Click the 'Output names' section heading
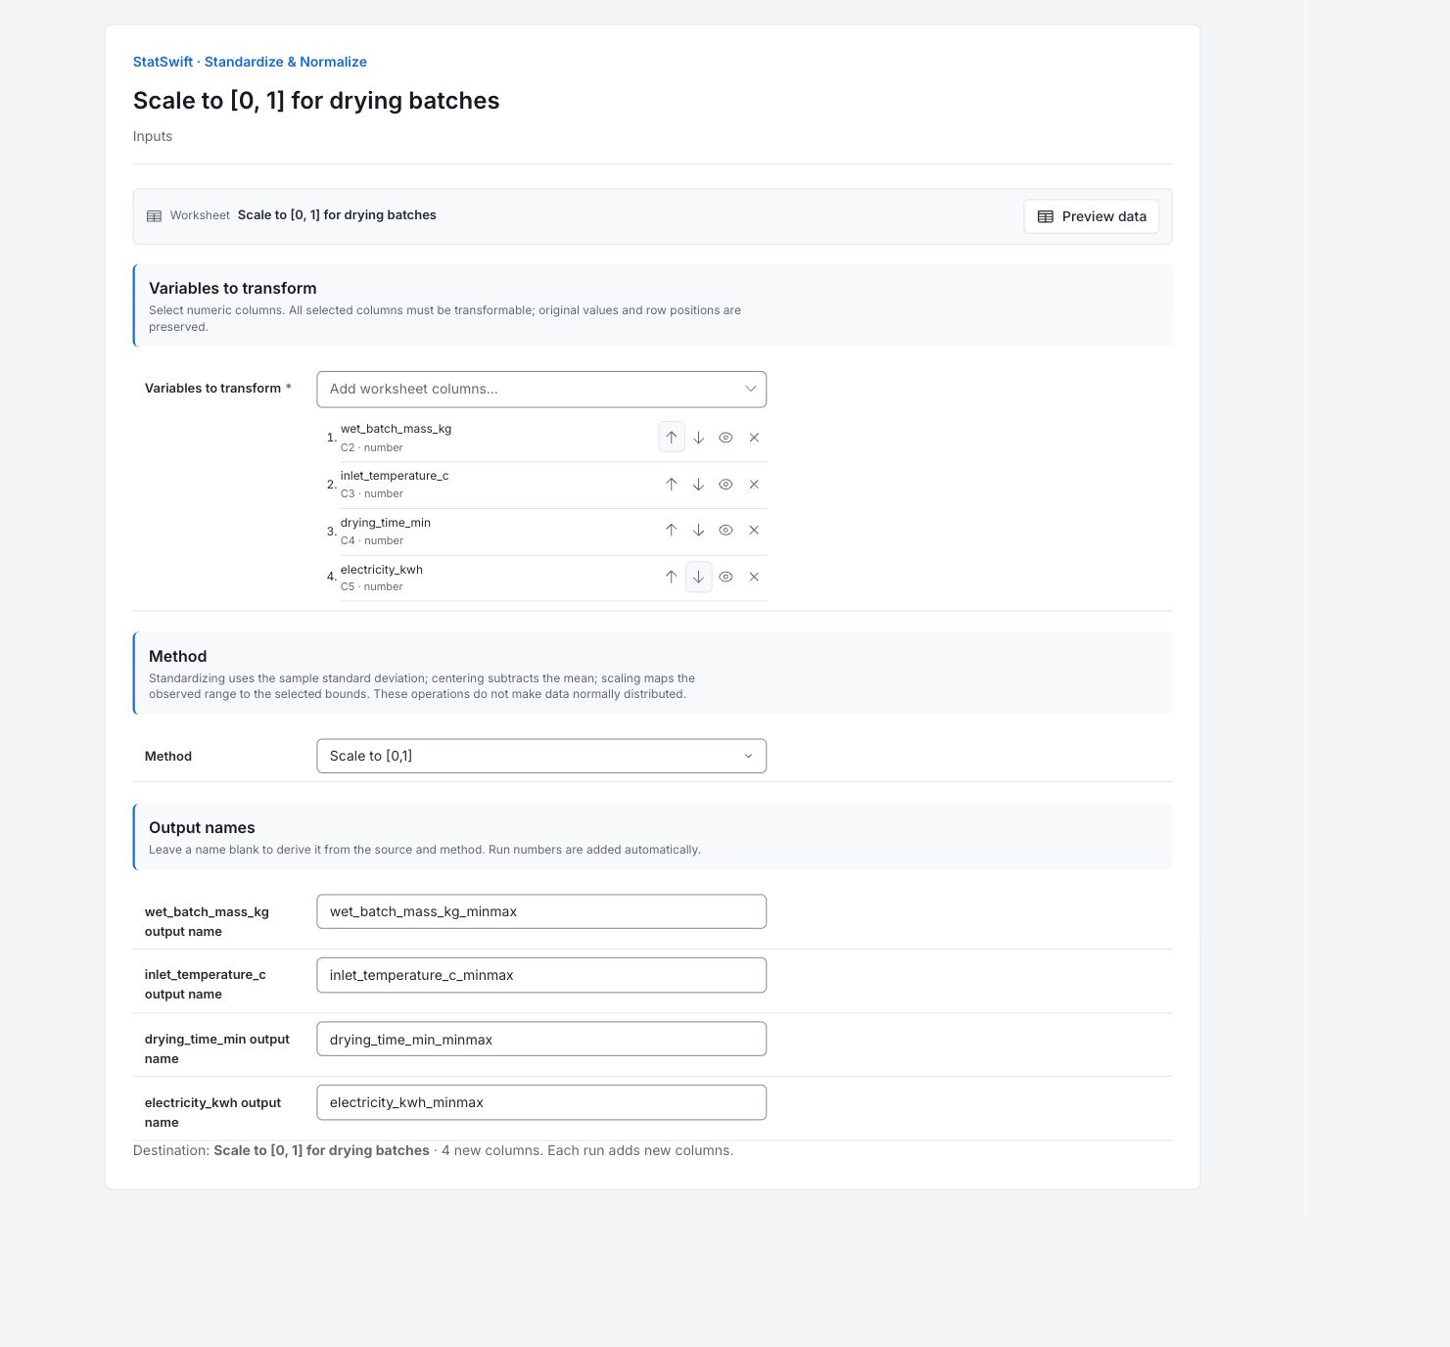1450x1347 pixels. (x=202, y=827)
